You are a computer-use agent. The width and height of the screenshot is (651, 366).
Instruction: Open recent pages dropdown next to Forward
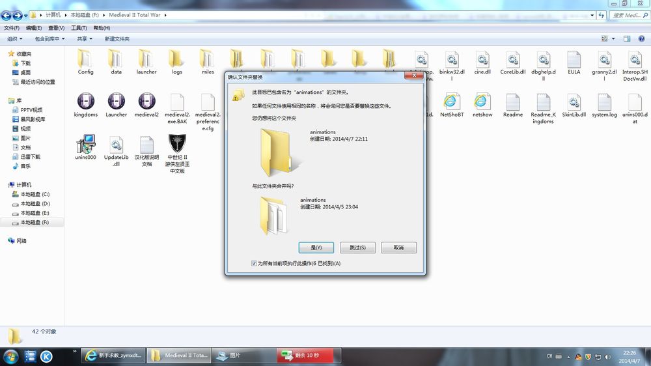point(26,16)
